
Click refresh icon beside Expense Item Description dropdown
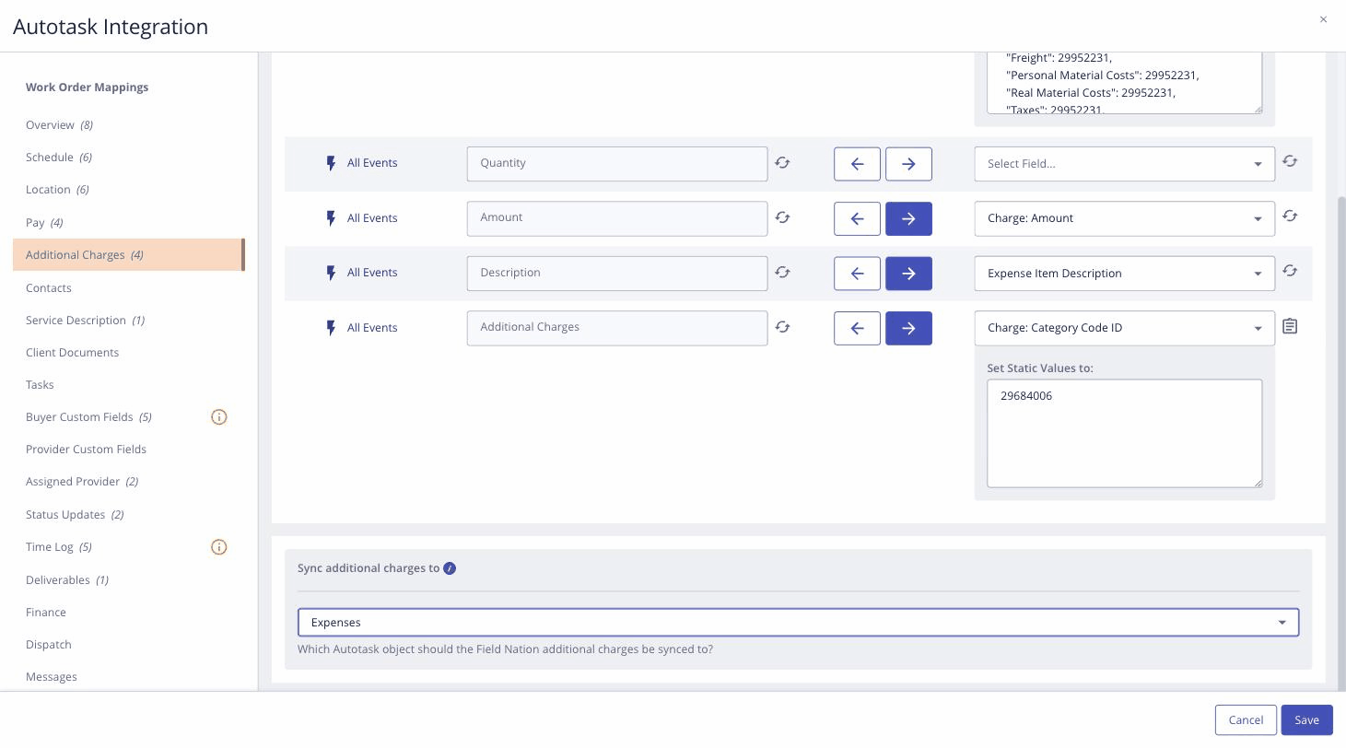click(x=1290, y=271)
